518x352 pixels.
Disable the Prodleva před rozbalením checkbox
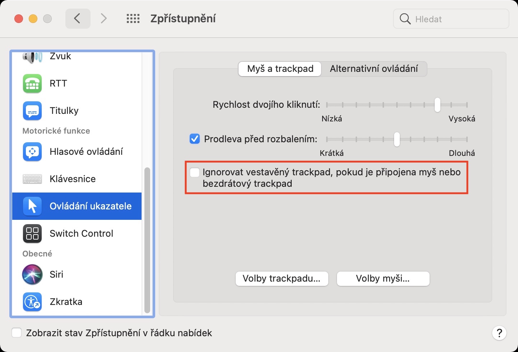195,139
